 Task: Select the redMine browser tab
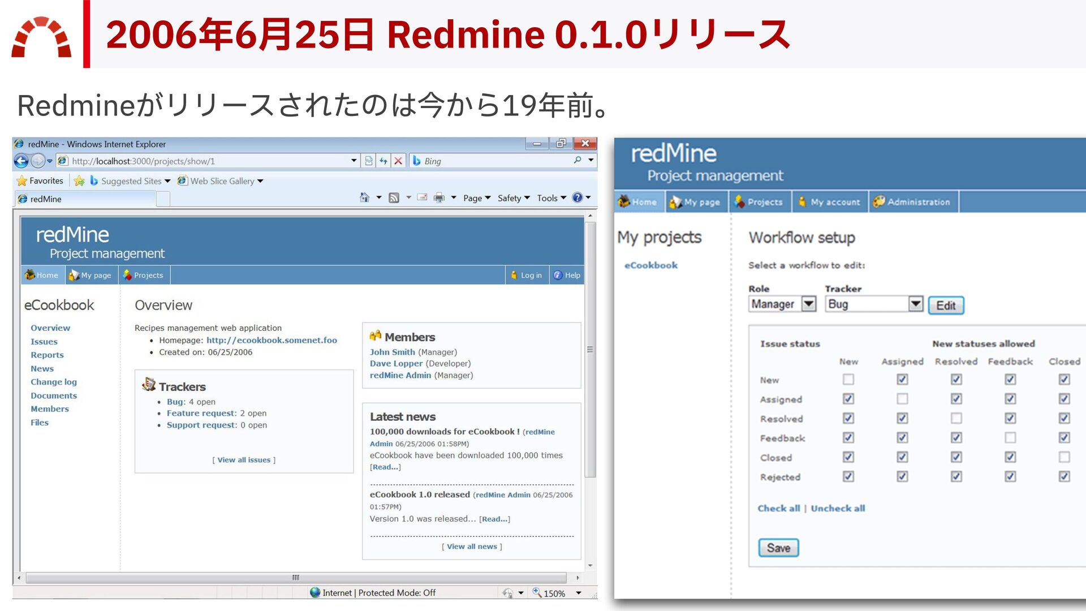[85, 199]
